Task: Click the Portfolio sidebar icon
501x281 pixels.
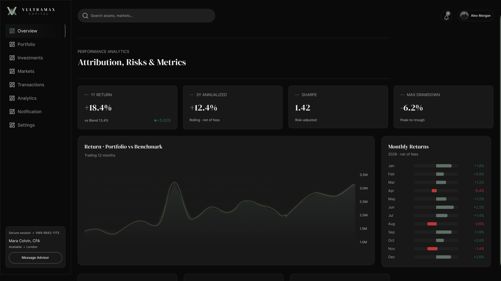Action: [12, 44]
